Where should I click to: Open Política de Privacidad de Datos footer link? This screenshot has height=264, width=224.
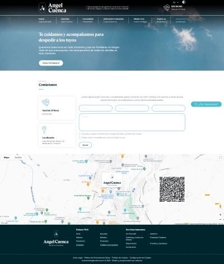(97, 258)
